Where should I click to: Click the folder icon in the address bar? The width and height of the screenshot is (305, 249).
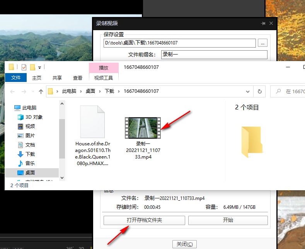coord(51,91)
